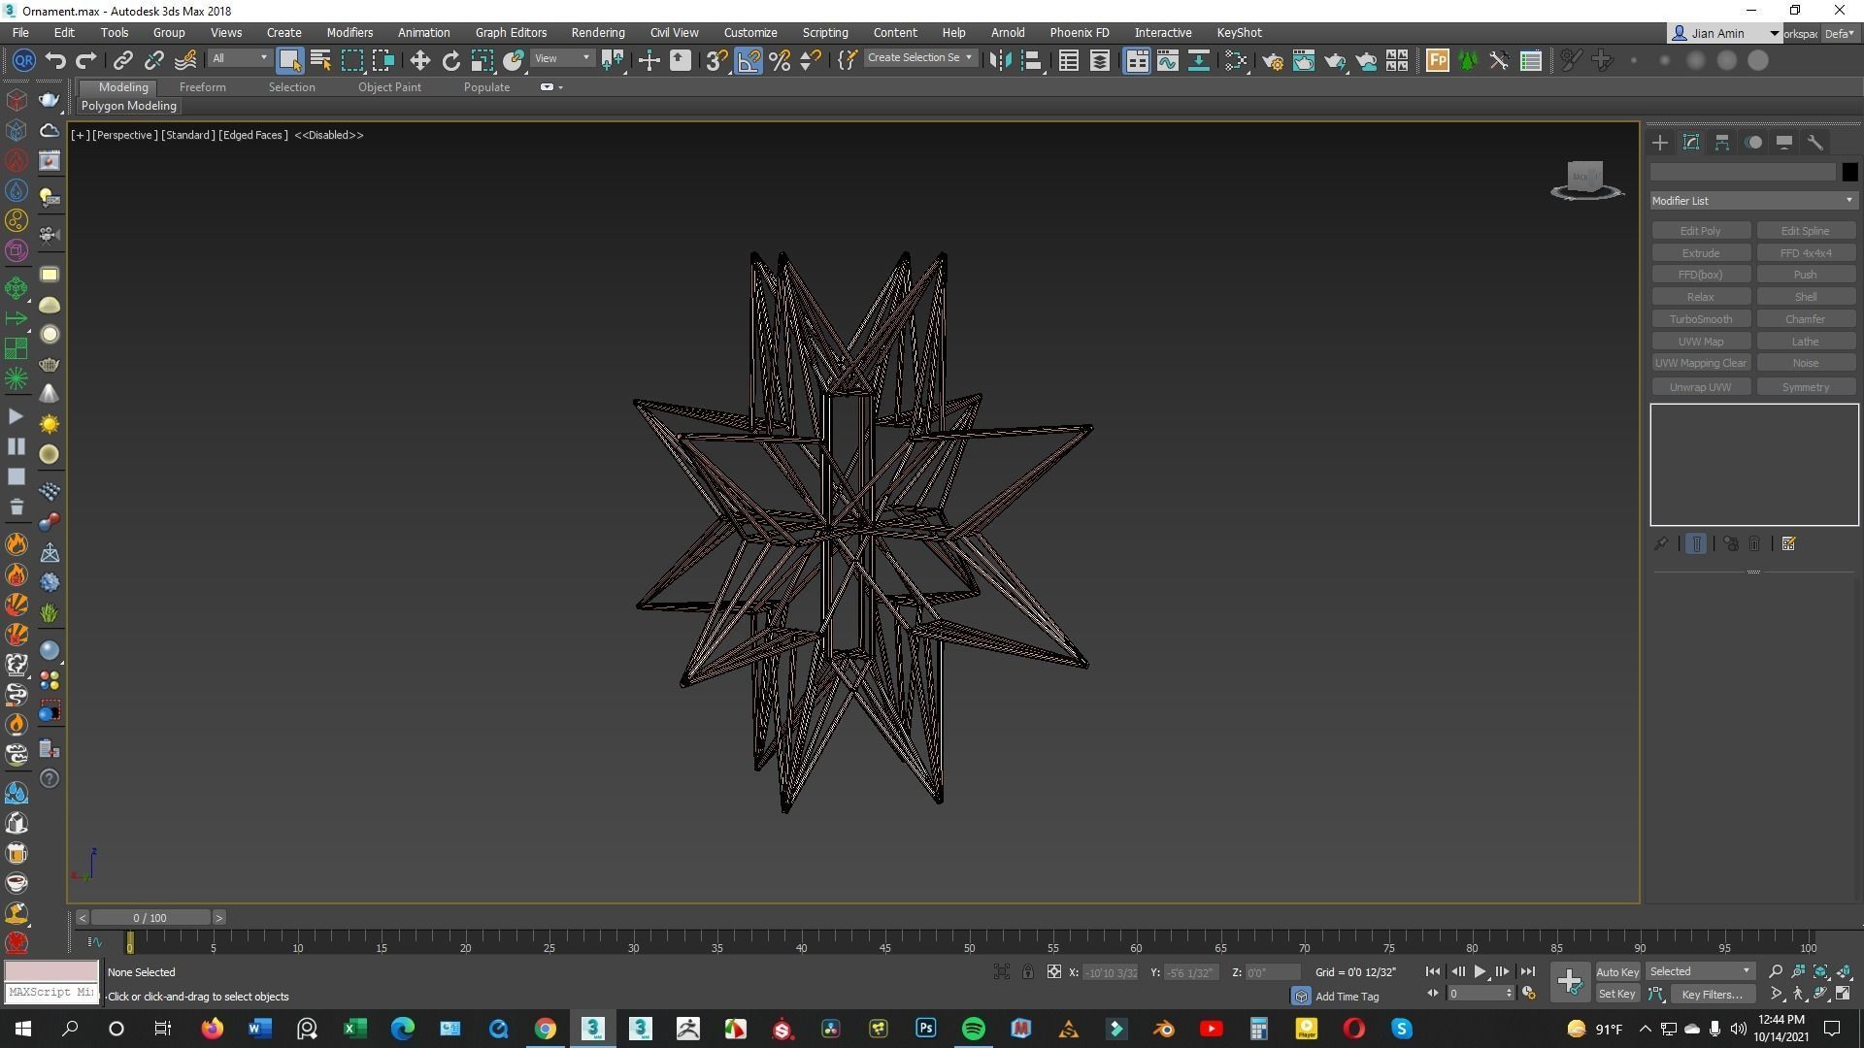
Task: Activate the Select Object tool
Action: coord(289,60)
